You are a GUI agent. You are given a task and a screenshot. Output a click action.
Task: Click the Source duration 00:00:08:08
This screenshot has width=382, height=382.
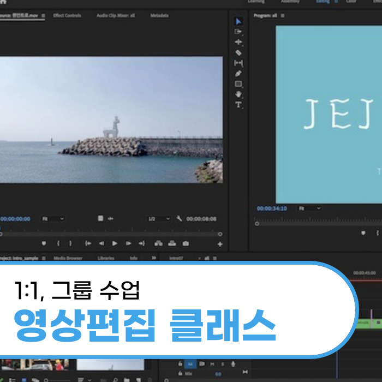[201, 219]
